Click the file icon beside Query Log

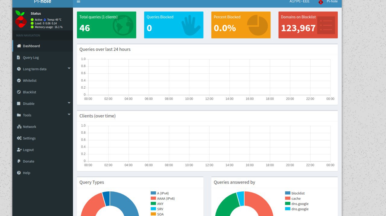19,57
